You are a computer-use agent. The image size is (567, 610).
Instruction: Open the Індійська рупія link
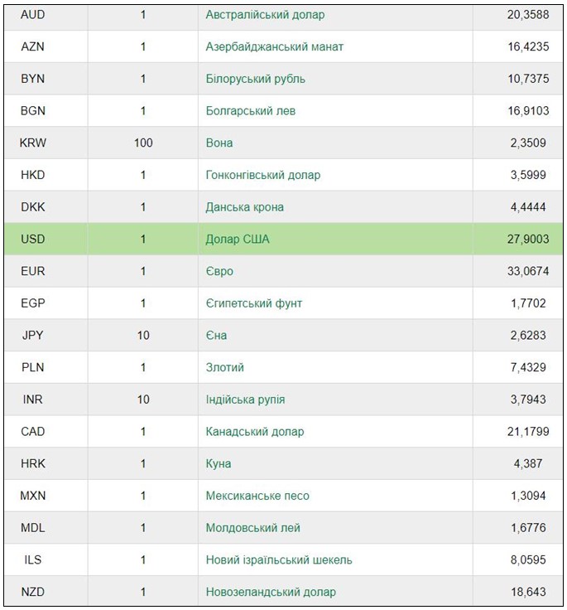pos(245,399)
